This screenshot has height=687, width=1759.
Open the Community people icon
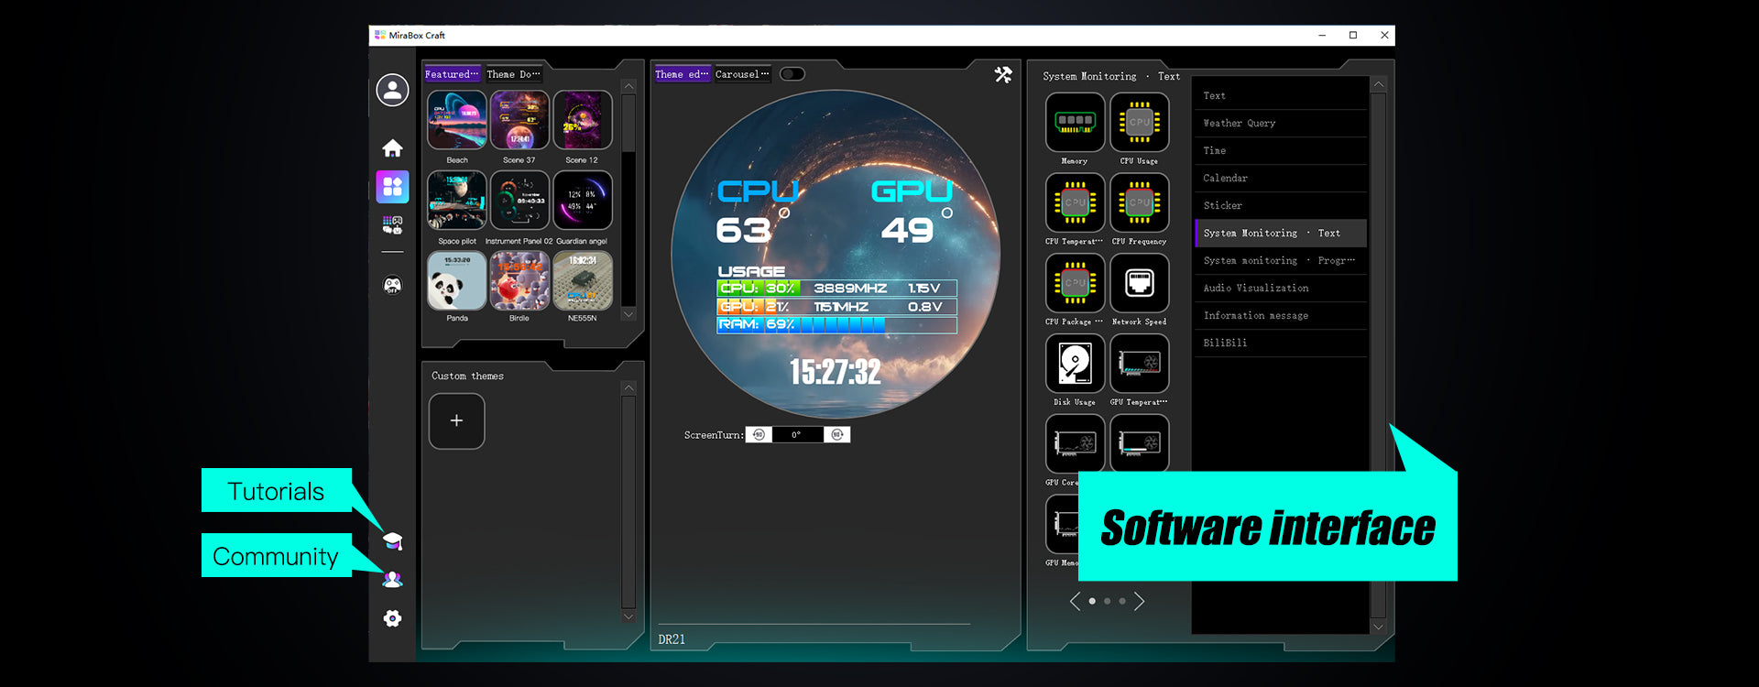(x=392, y=579)
